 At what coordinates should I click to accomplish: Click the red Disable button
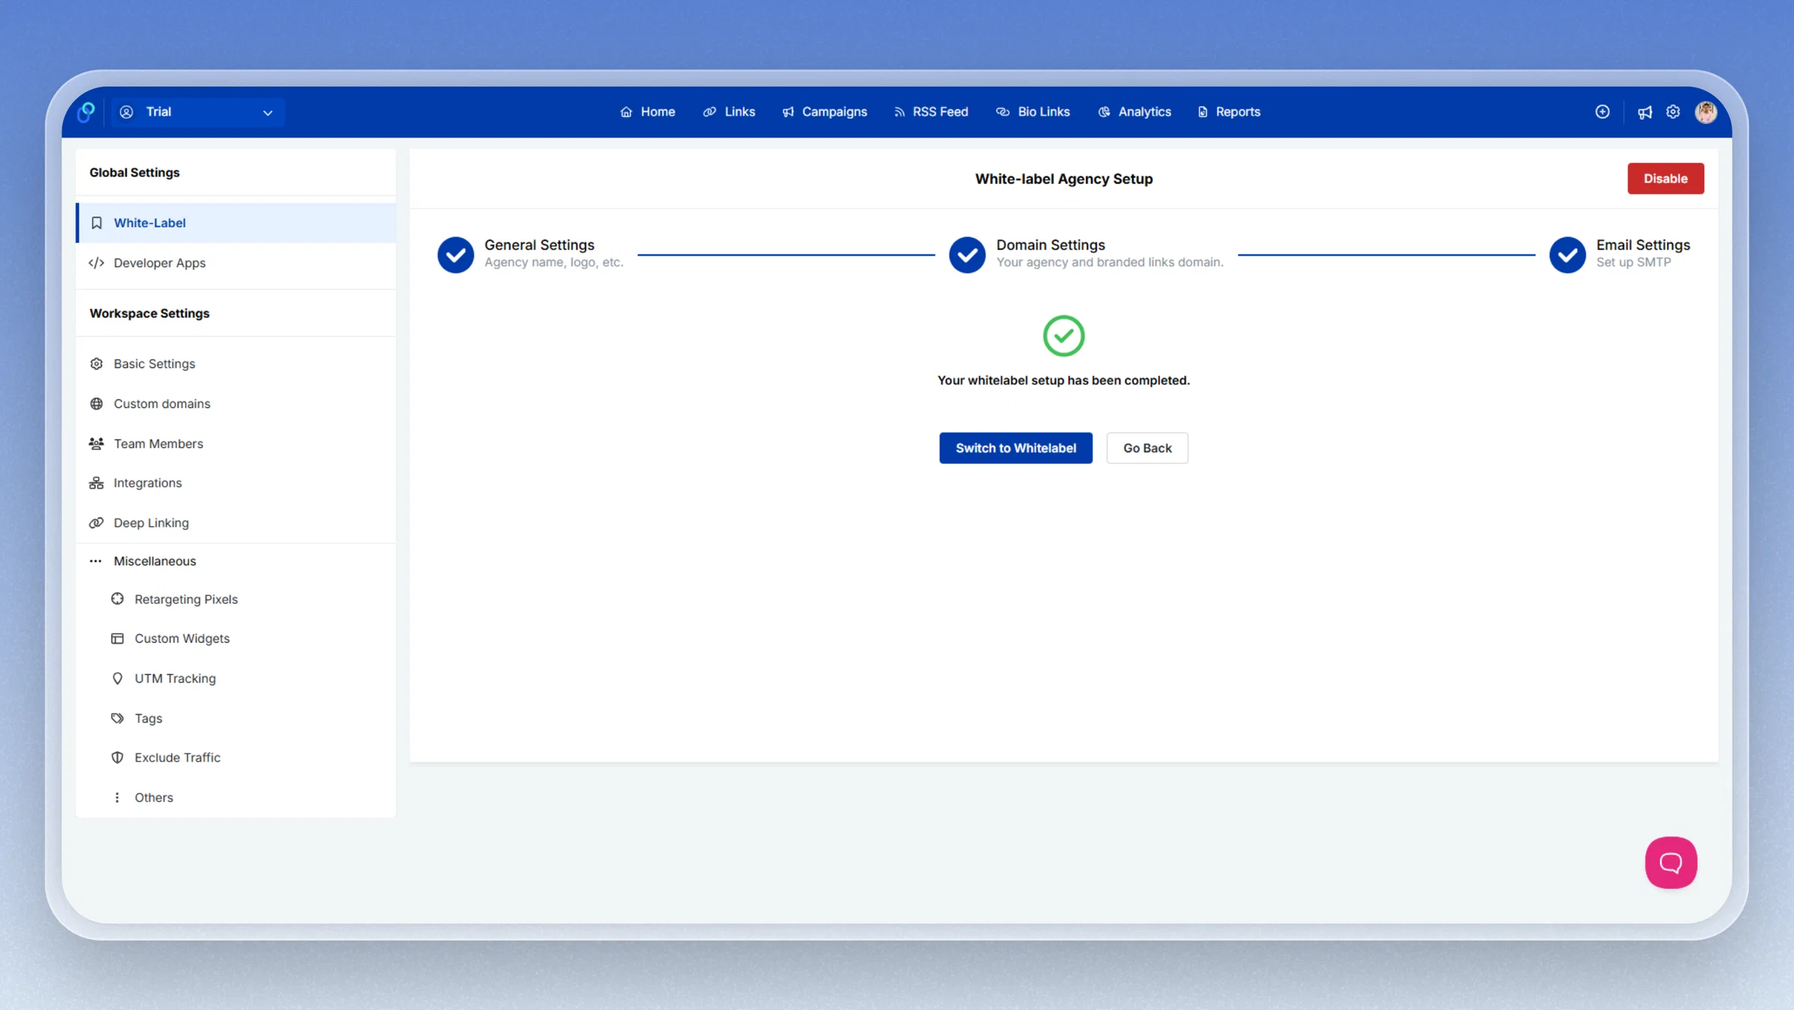pyautogui.click(x=1665, y=179)
